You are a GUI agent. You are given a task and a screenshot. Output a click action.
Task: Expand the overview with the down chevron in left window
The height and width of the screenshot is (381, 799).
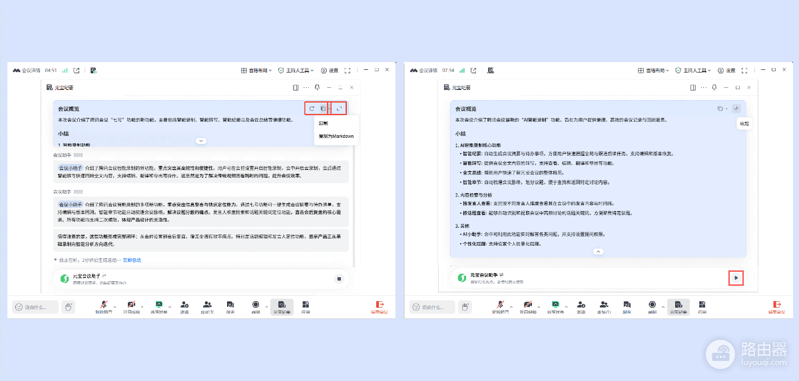[x=201, y=141]
